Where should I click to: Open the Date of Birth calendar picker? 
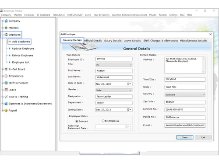129,84
